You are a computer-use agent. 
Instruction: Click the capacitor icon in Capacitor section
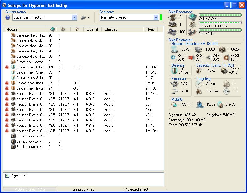tap(198, 71)
